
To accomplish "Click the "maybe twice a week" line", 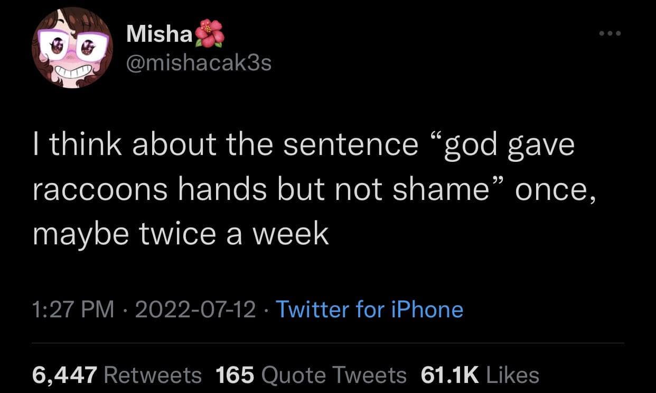I will point(181,234).
